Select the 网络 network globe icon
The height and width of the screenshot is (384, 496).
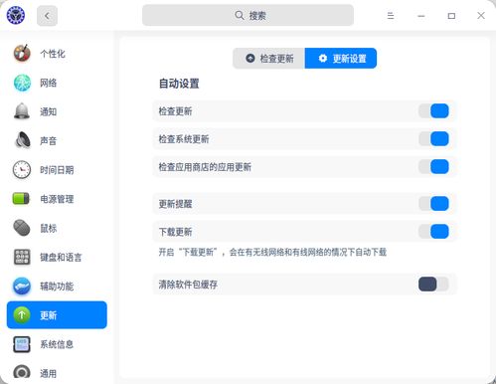(x=22, y=83)
